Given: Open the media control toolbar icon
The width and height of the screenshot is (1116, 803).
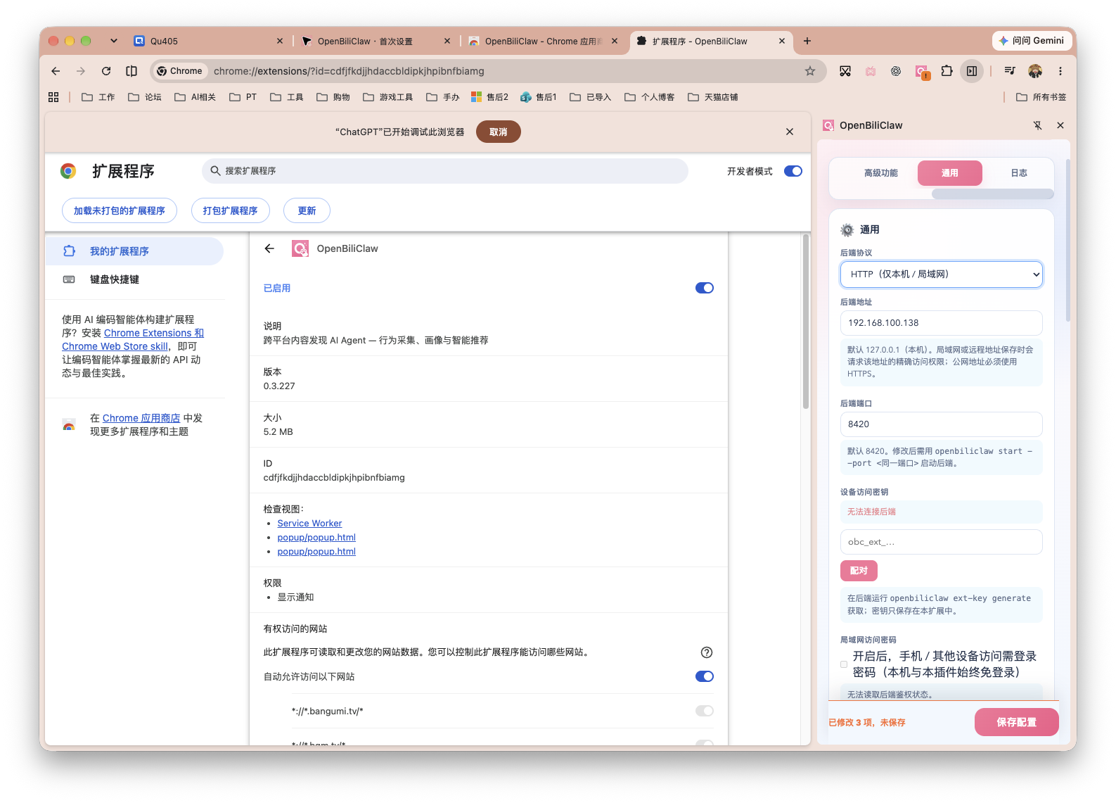Looking at the screenshot, I should (x=1010, y=71).
